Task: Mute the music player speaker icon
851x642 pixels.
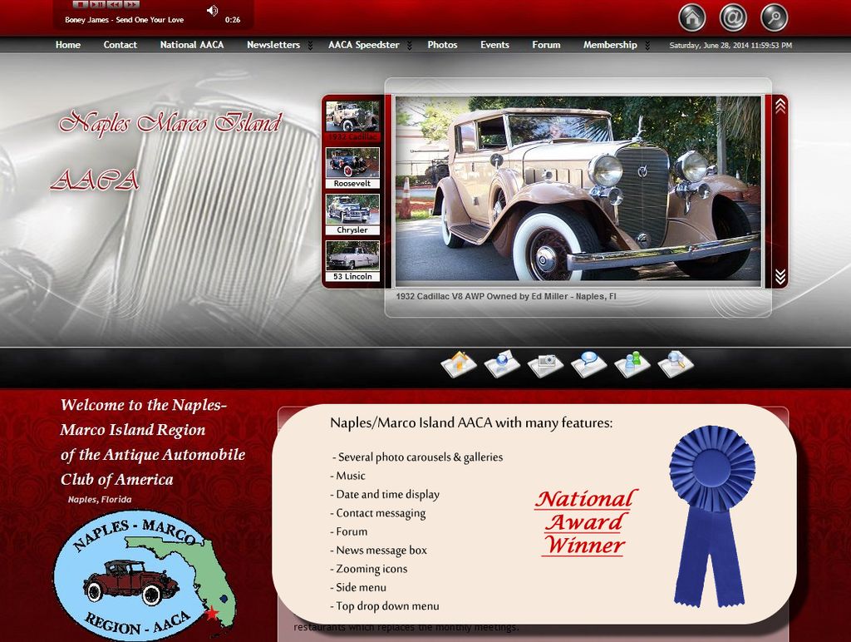Action: [x=212, y=11]
